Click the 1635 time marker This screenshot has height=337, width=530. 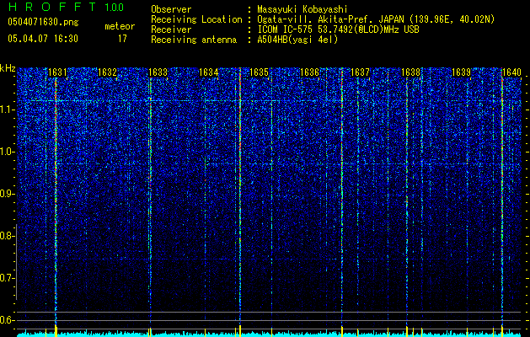pyautogui.click(x=259, y=72)
